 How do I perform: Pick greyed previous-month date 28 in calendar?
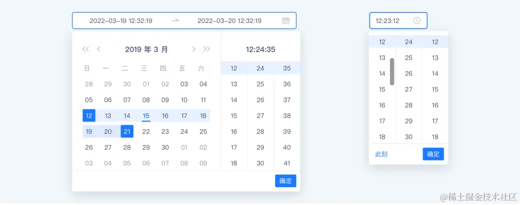(x=89, y=84)
